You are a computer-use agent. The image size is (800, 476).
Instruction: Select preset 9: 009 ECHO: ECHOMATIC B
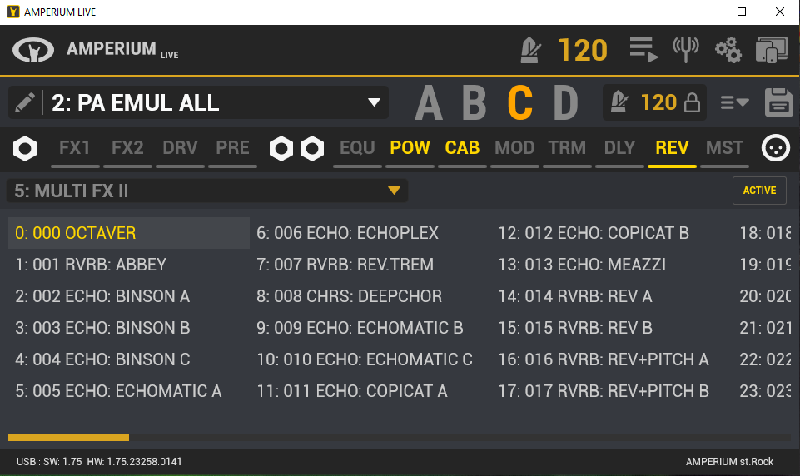coord(370,328)
